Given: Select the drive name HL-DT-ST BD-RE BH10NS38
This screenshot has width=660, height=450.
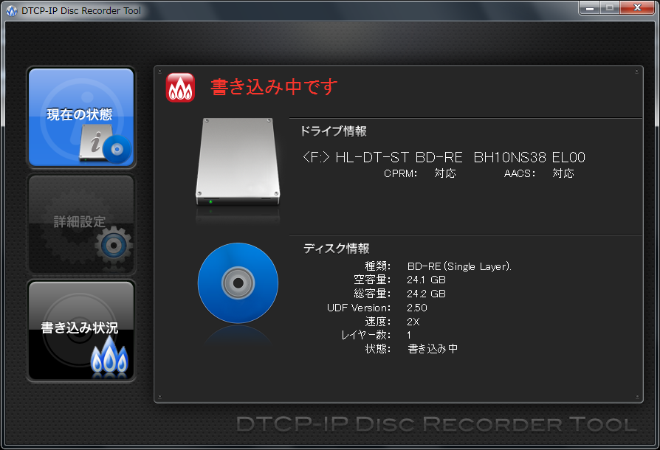Looking at the screenshot, I should [441, 157].
